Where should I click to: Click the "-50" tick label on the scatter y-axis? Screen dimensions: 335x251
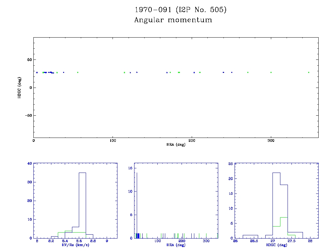pos(27,115)
